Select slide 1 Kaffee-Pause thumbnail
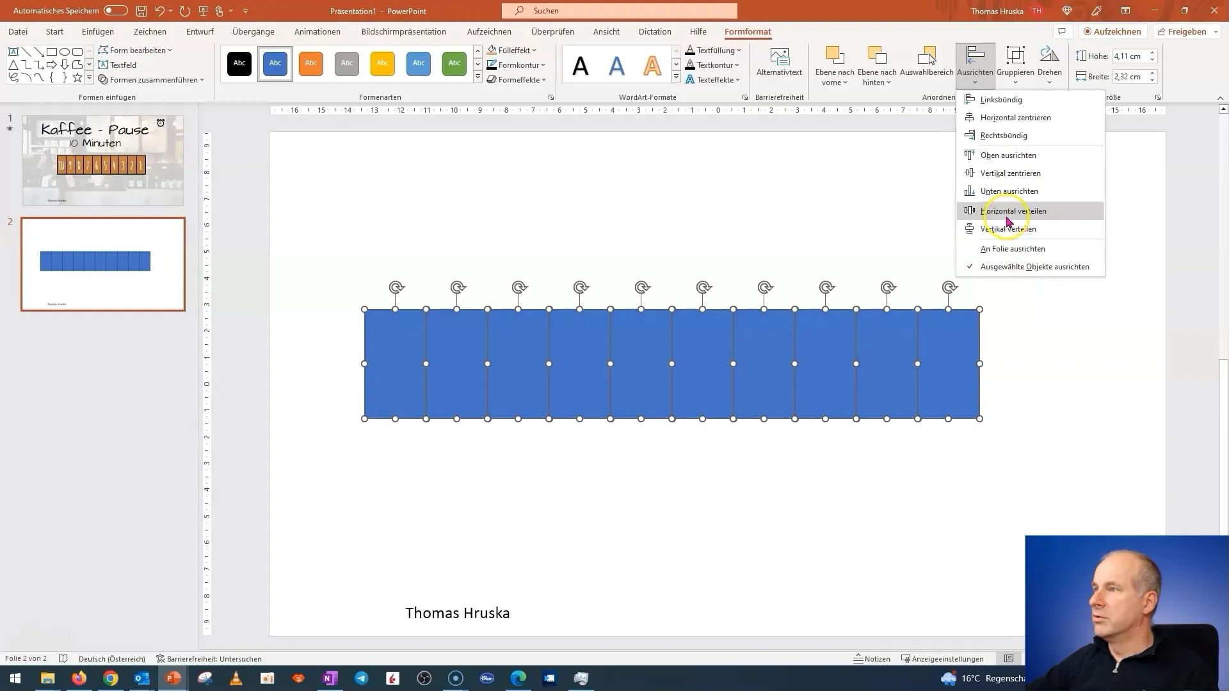Screen dimensions: 1229x691 pyautogui.click(x=103, y=161)
